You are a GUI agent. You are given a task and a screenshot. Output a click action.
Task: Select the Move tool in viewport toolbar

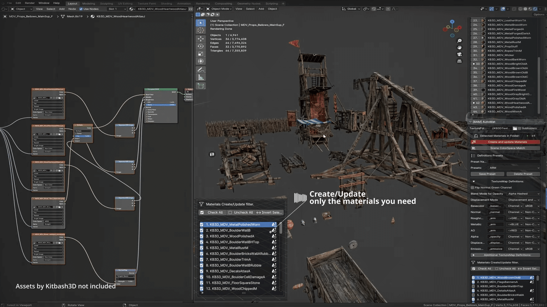[x=201, y=39]
